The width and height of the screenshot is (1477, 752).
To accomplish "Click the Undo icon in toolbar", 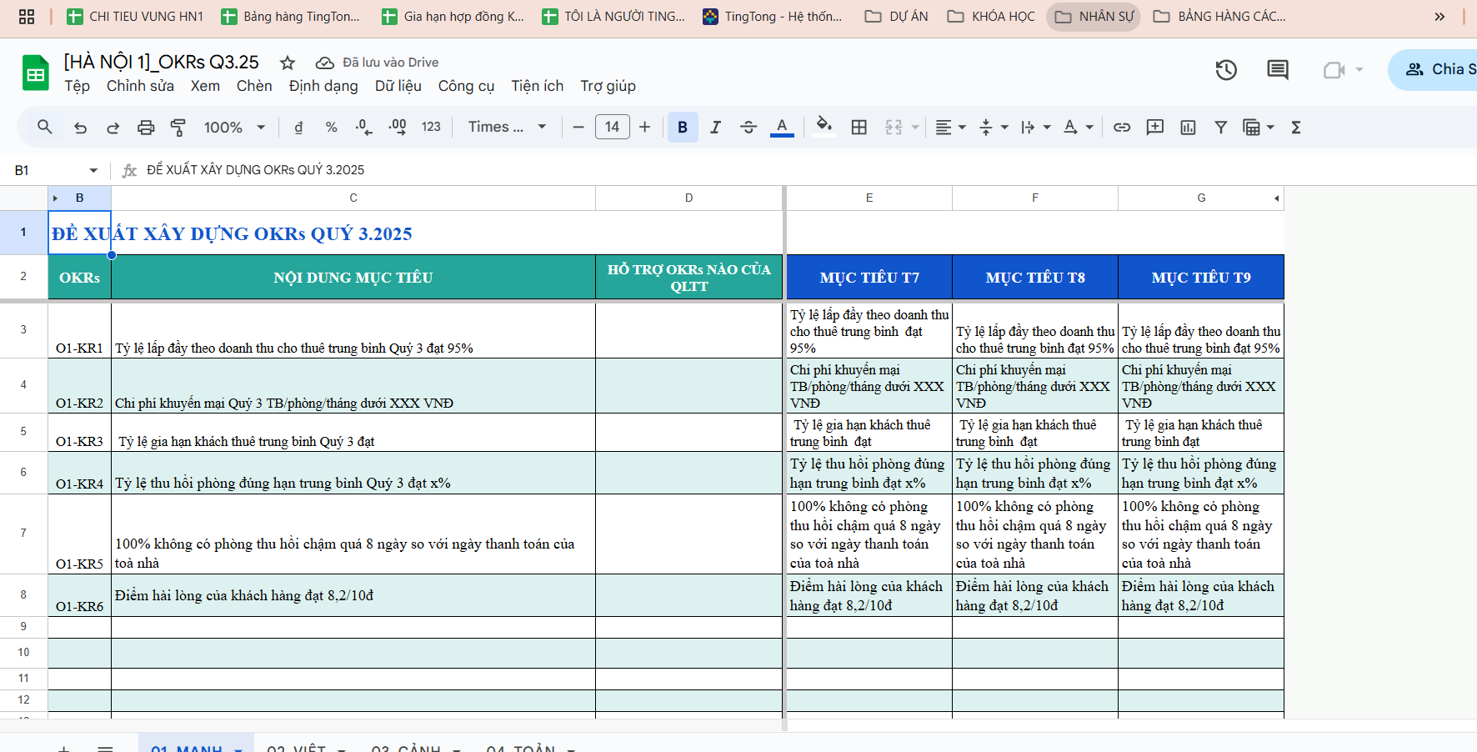I will (80, 128).
